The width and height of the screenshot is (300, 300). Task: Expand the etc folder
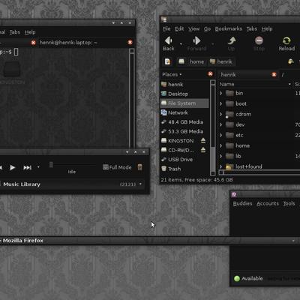(x=221, y=135)
